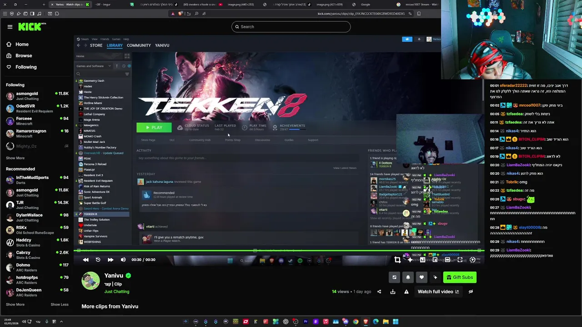Click the taskbar volume icon
582x327 pixels.
pyautogui.click(x=24, y=322)
